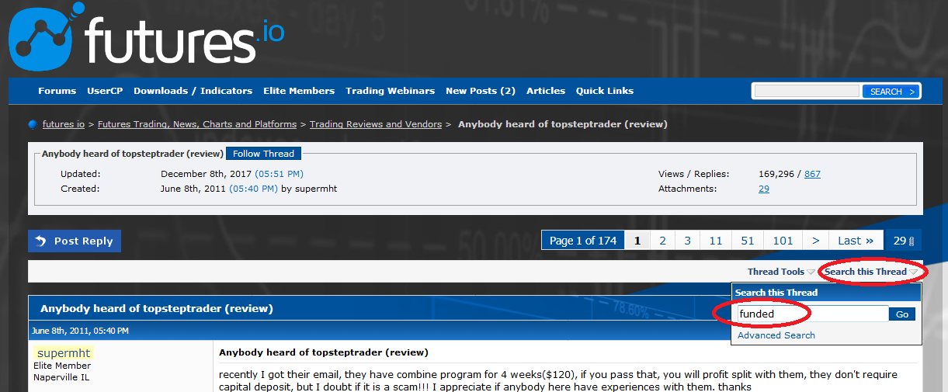Toggle the Search this Thread dropdown
948x392 pixels.
870,272
